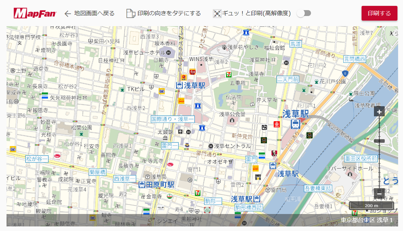Select the station icon above 駒形橋西詰
Screen dimensions: 403x231
[257, 199]
